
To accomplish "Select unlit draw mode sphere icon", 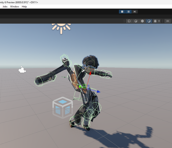I will [142, 21].
